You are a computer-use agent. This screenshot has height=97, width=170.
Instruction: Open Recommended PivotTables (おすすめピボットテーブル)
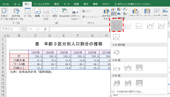16,14
